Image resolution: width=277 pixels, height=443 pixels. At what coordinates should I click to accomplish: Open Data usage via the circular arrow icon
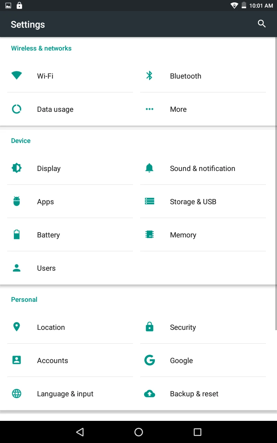(x=17, y=109)
